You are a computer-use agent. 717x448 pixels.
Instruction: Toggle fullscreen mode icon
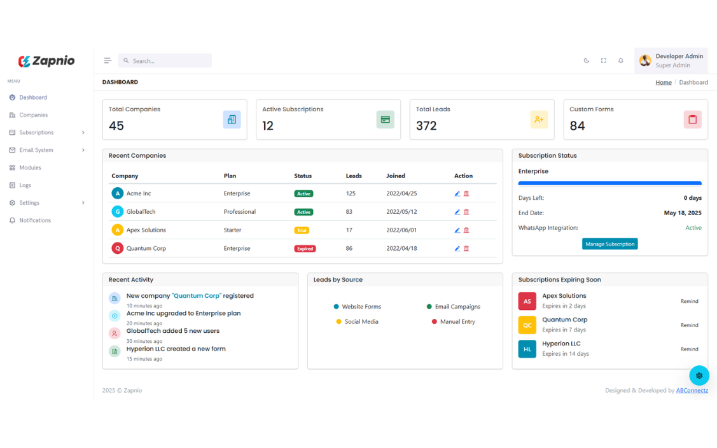click(604, 60)
